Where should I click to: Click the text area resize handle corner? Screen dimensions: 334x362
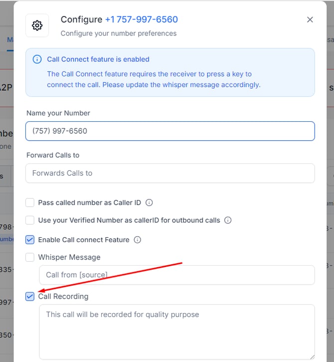point(312,356)
